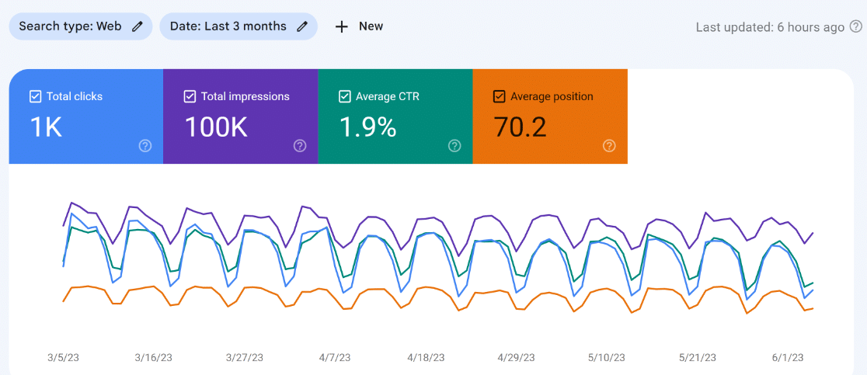Toggle the Average position checkbox
The height and width of the screenshot is (375, 867).
[499, 97]
